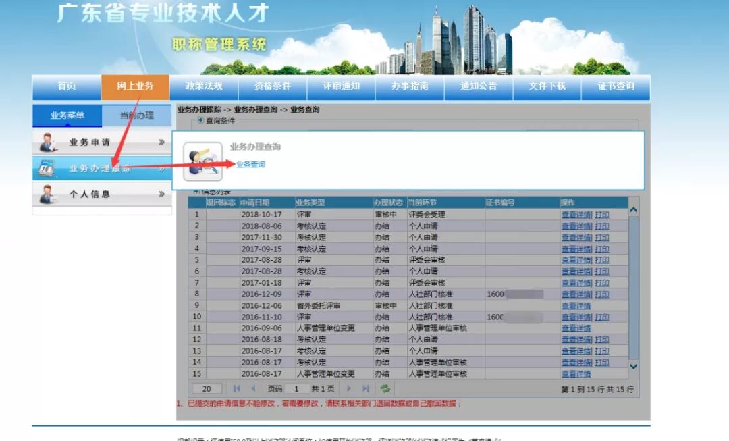Open the page size dropdown showing 20
The width and height of the screenshot is (729, 441).
pyautogui.click(x=207, y=388)
